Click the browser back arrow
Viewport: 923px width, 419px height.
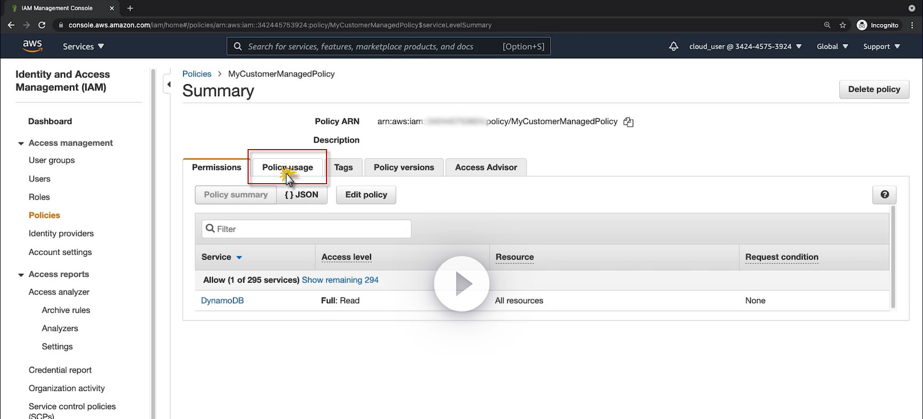(x=11, y=25)
